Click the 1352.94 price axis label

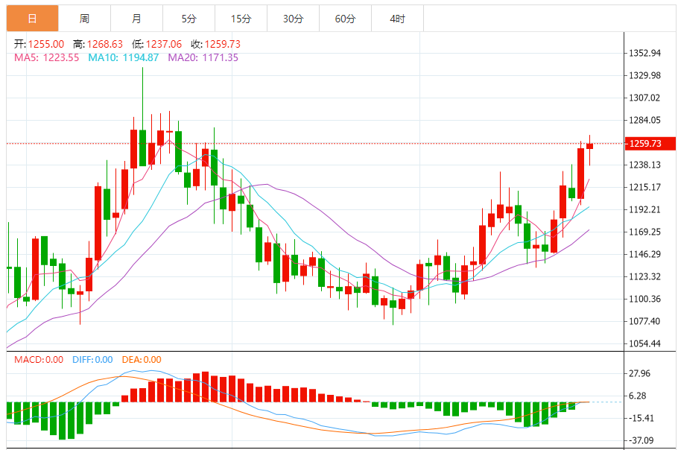(644, 53)
